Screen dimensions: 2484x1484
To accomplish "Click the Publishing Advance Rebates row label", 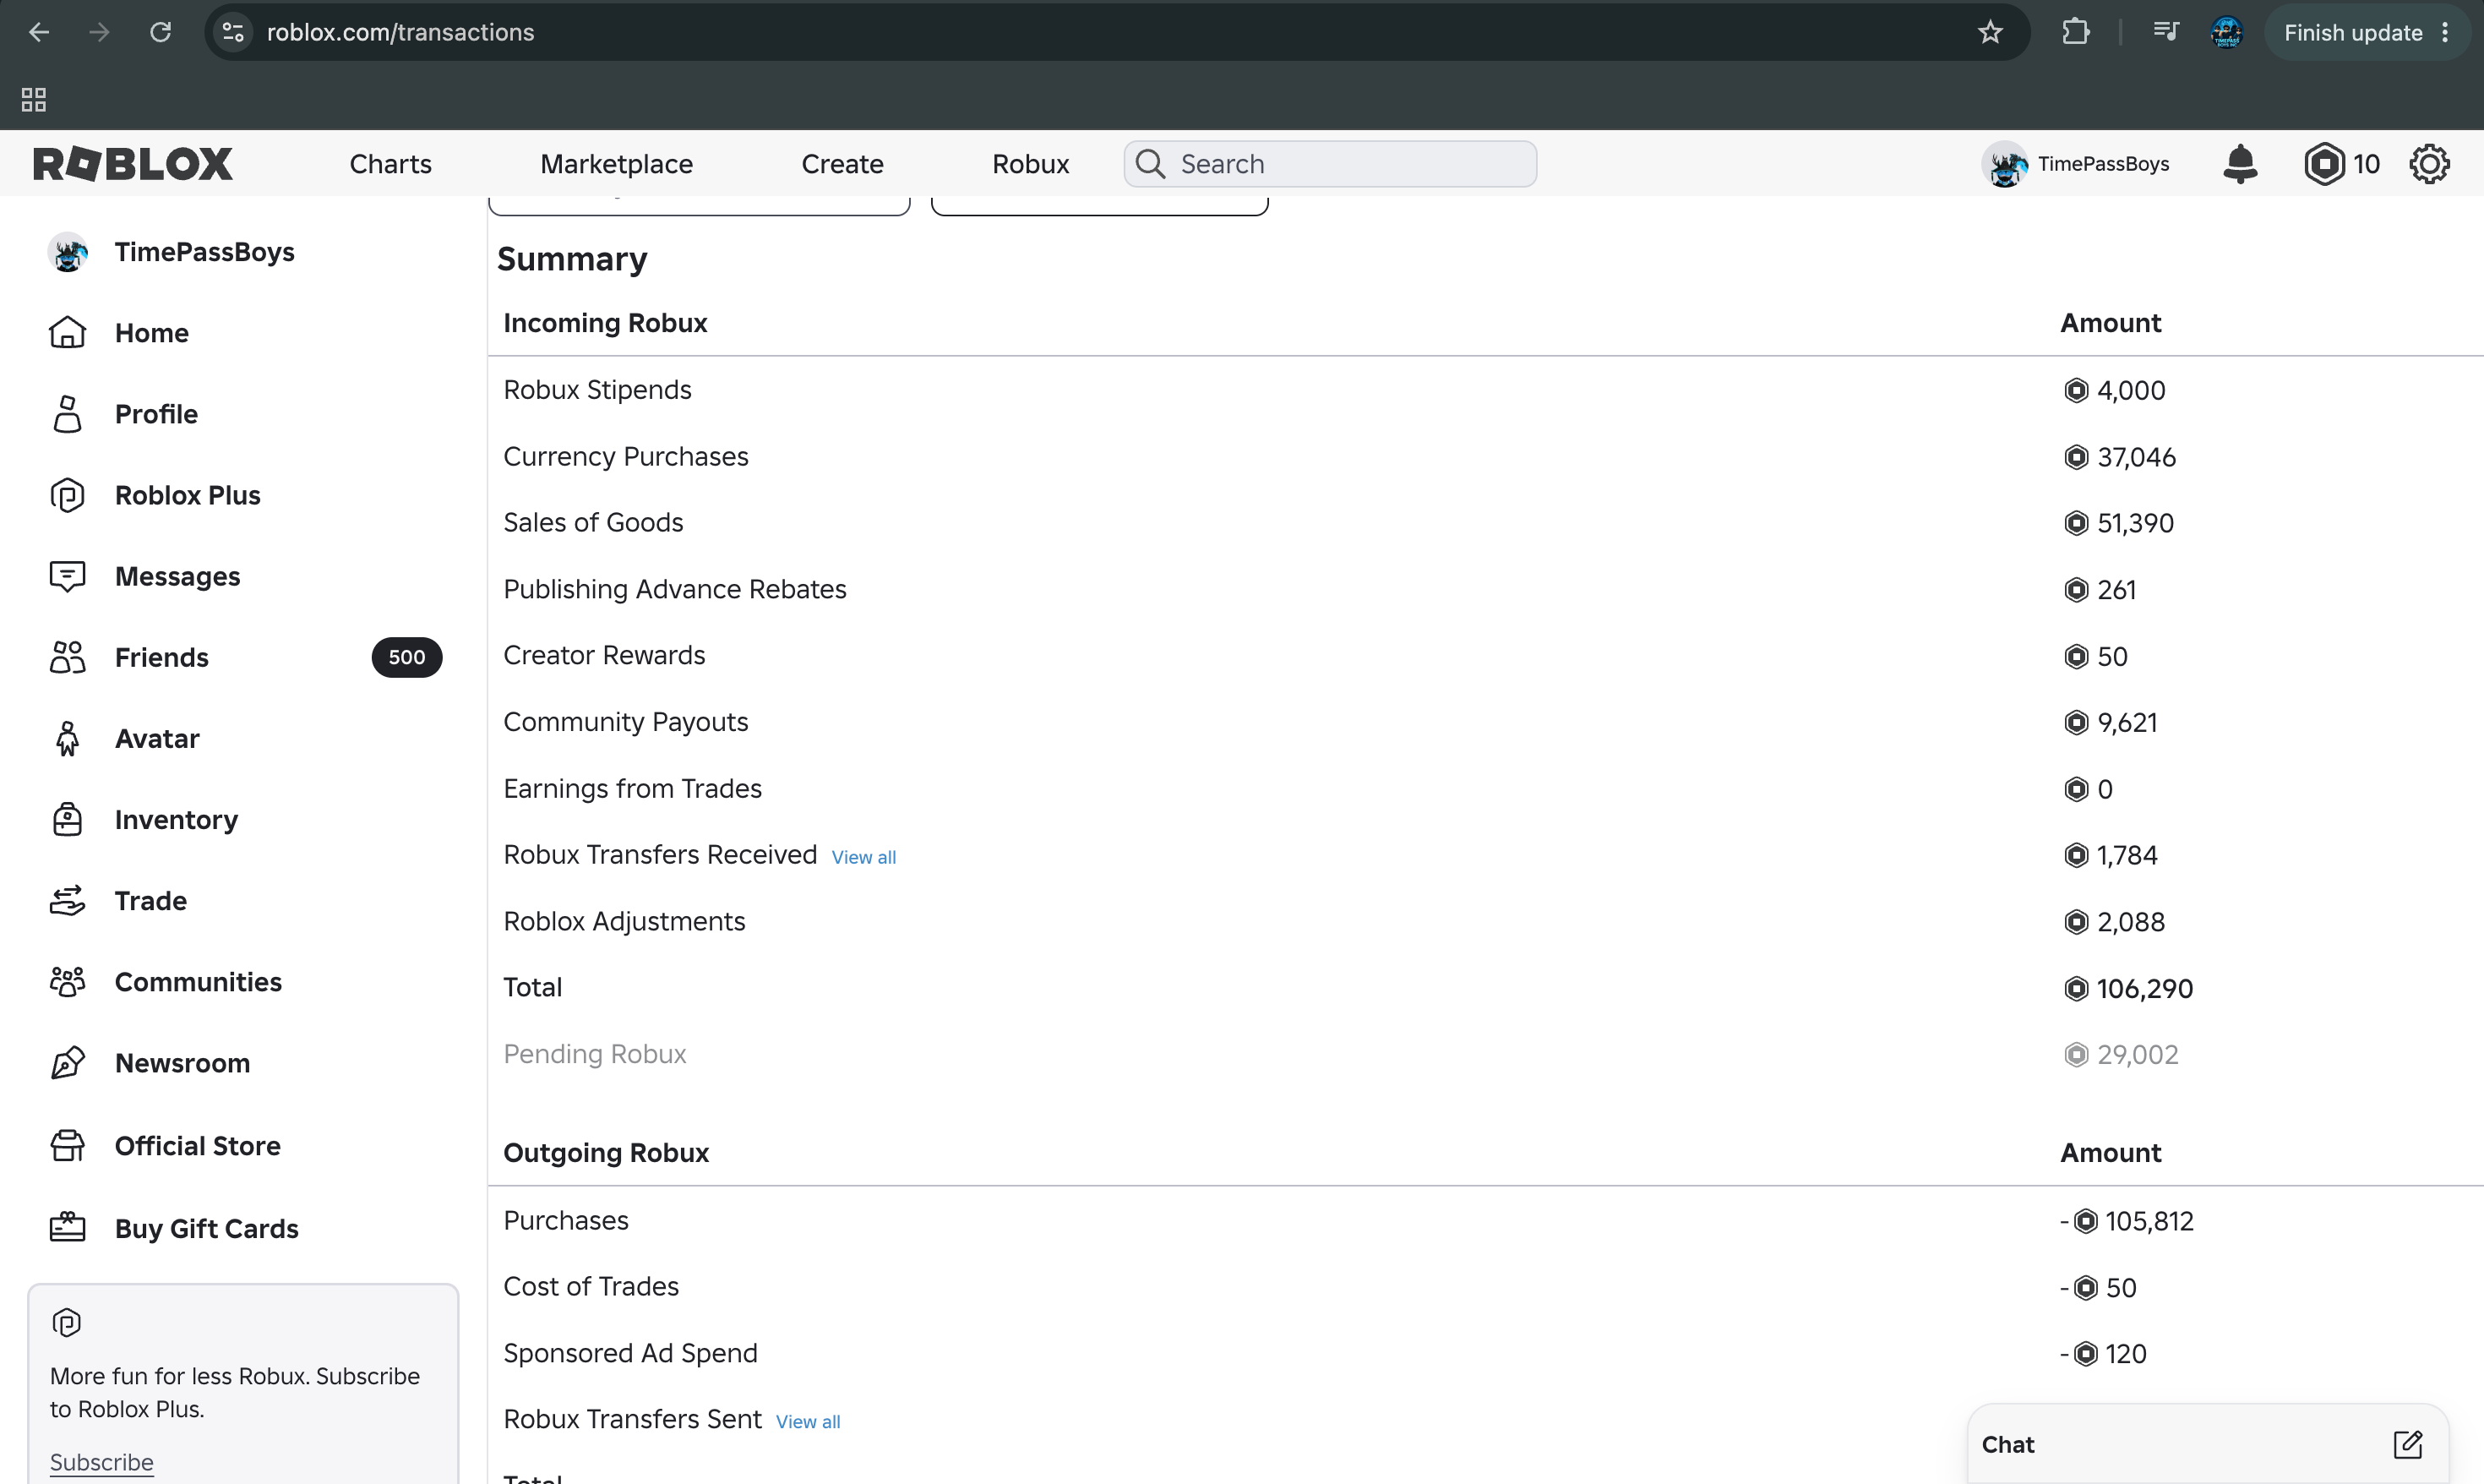I will tap(675, 589).
